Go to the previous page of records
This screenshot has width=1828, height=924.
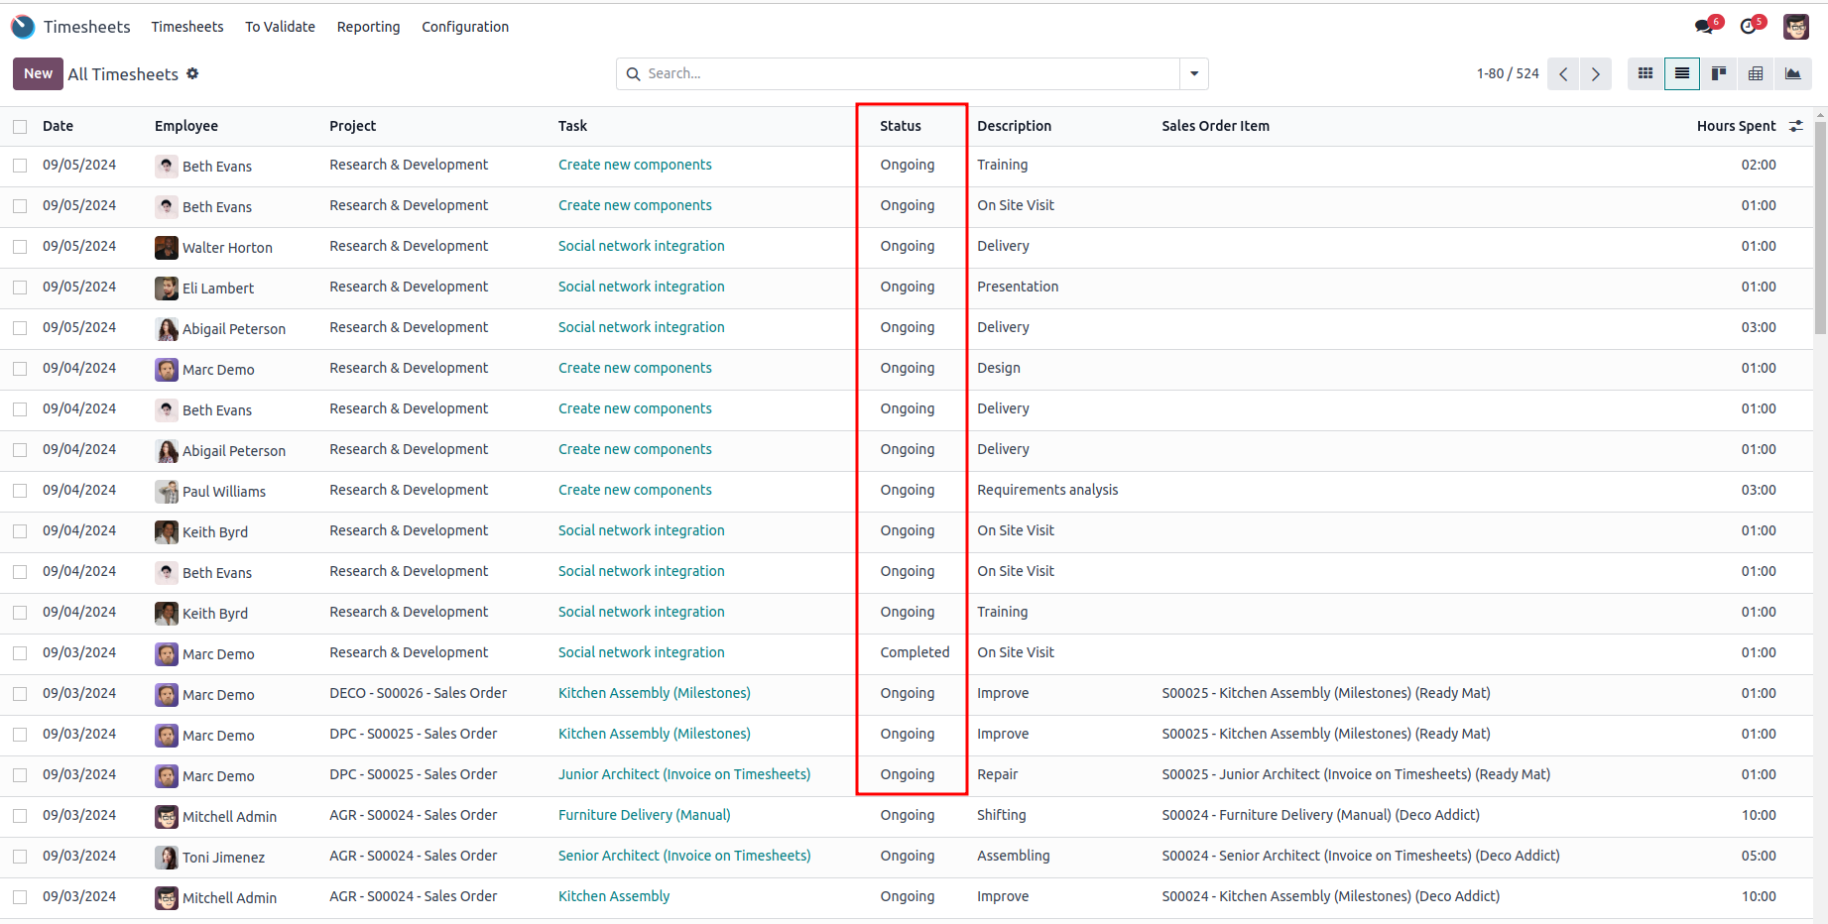click(1563, 74)
